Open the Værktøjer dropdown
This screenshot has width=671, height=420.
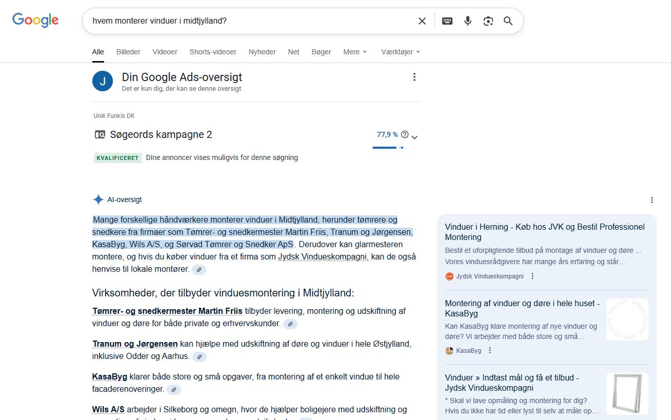click(401, 52)
